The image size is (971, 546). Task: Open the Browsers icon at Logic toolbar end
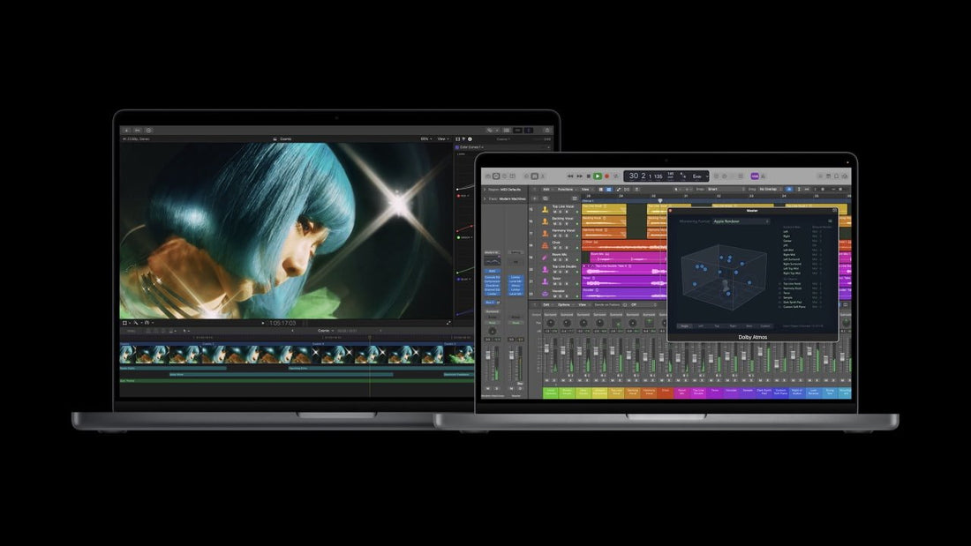tap(845, 176)
